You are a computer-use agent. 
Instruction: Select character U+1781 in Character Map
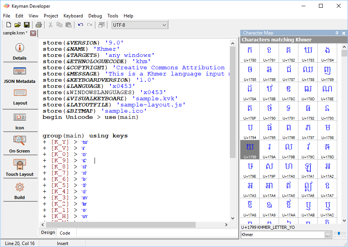pyautogui.click(x=269, y=53)
